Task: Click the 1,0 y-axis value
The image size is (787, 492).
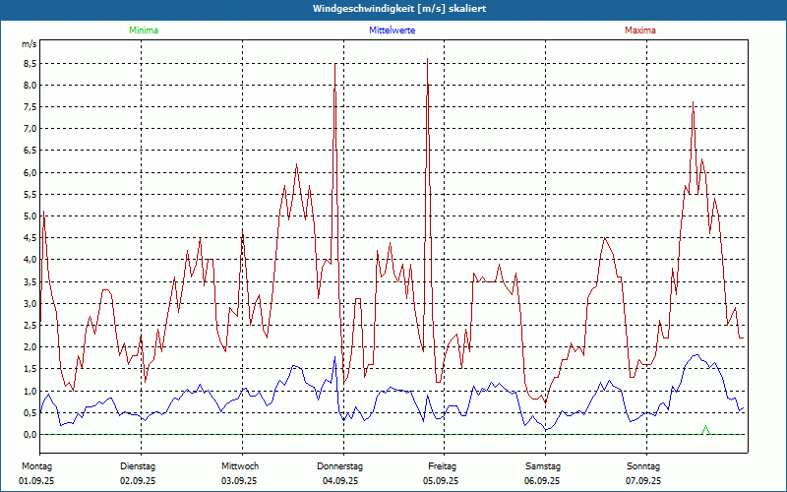Action: point(30,391)
